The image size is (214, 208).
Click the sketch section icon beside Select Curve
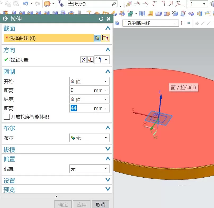[x=97, y=38]
